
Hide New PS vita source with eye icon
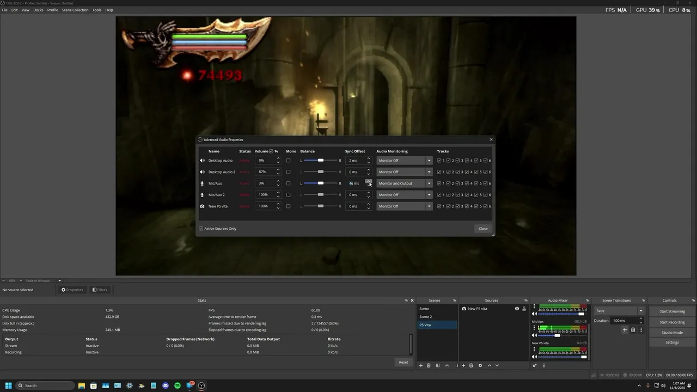tap(517, 309)
